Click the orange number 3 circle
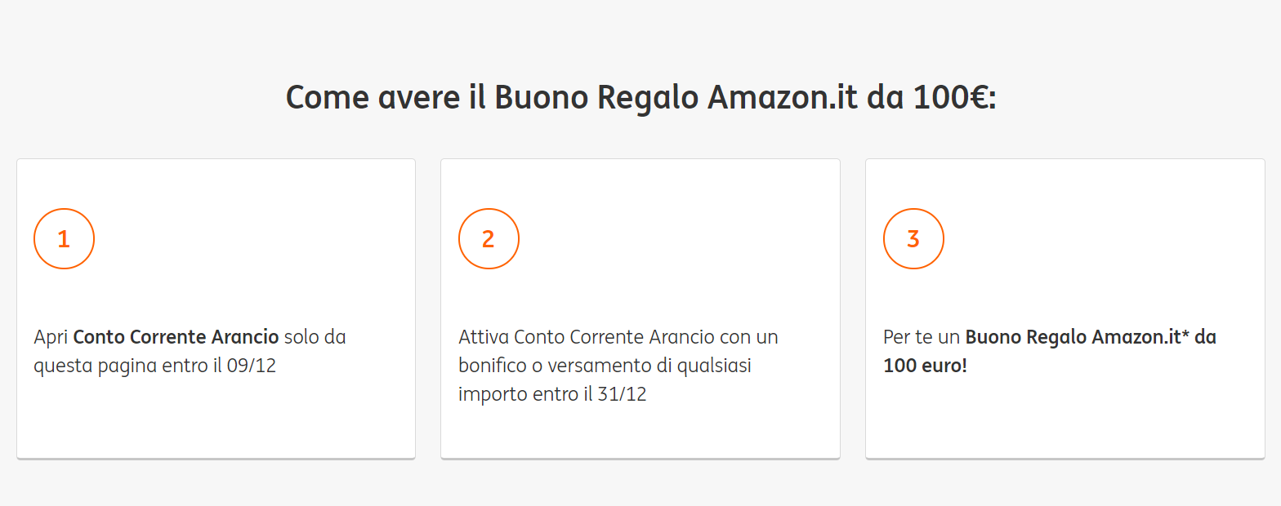Screen dimensions: 1281x506 [x=913, y=239]
